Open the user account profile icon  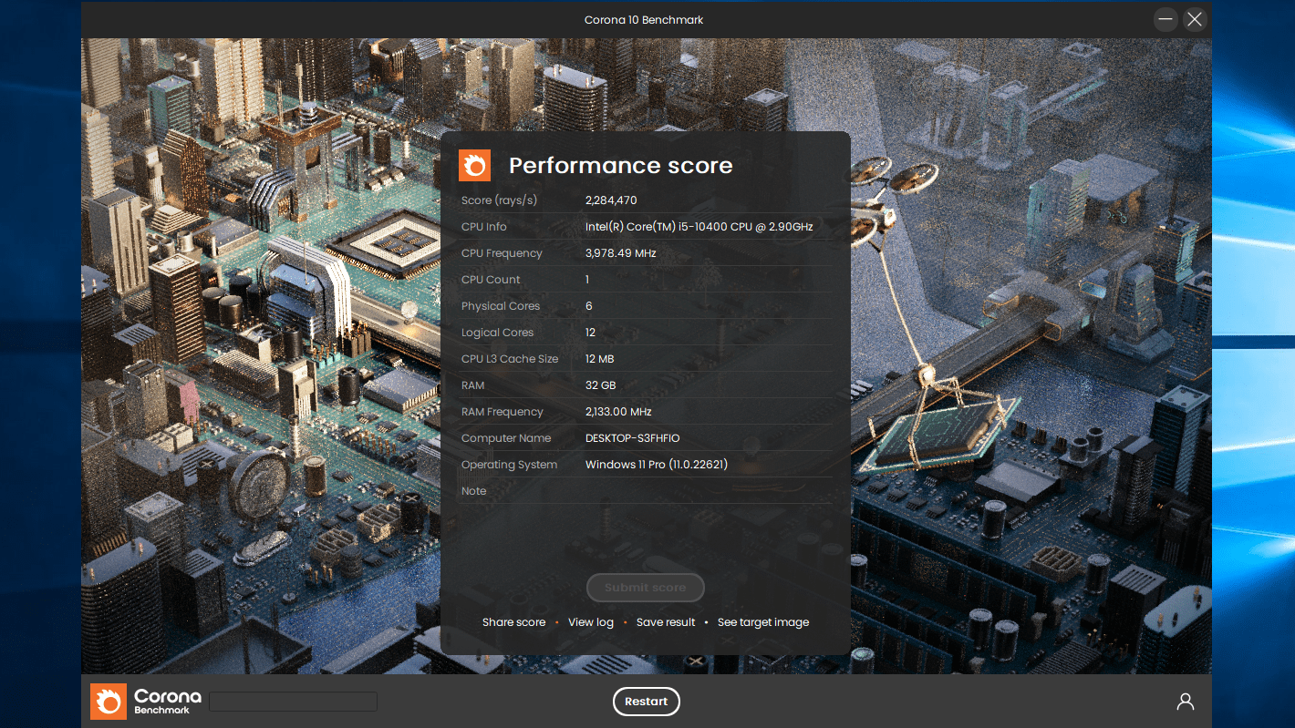pyautogui.click(x=1185, y=702)
